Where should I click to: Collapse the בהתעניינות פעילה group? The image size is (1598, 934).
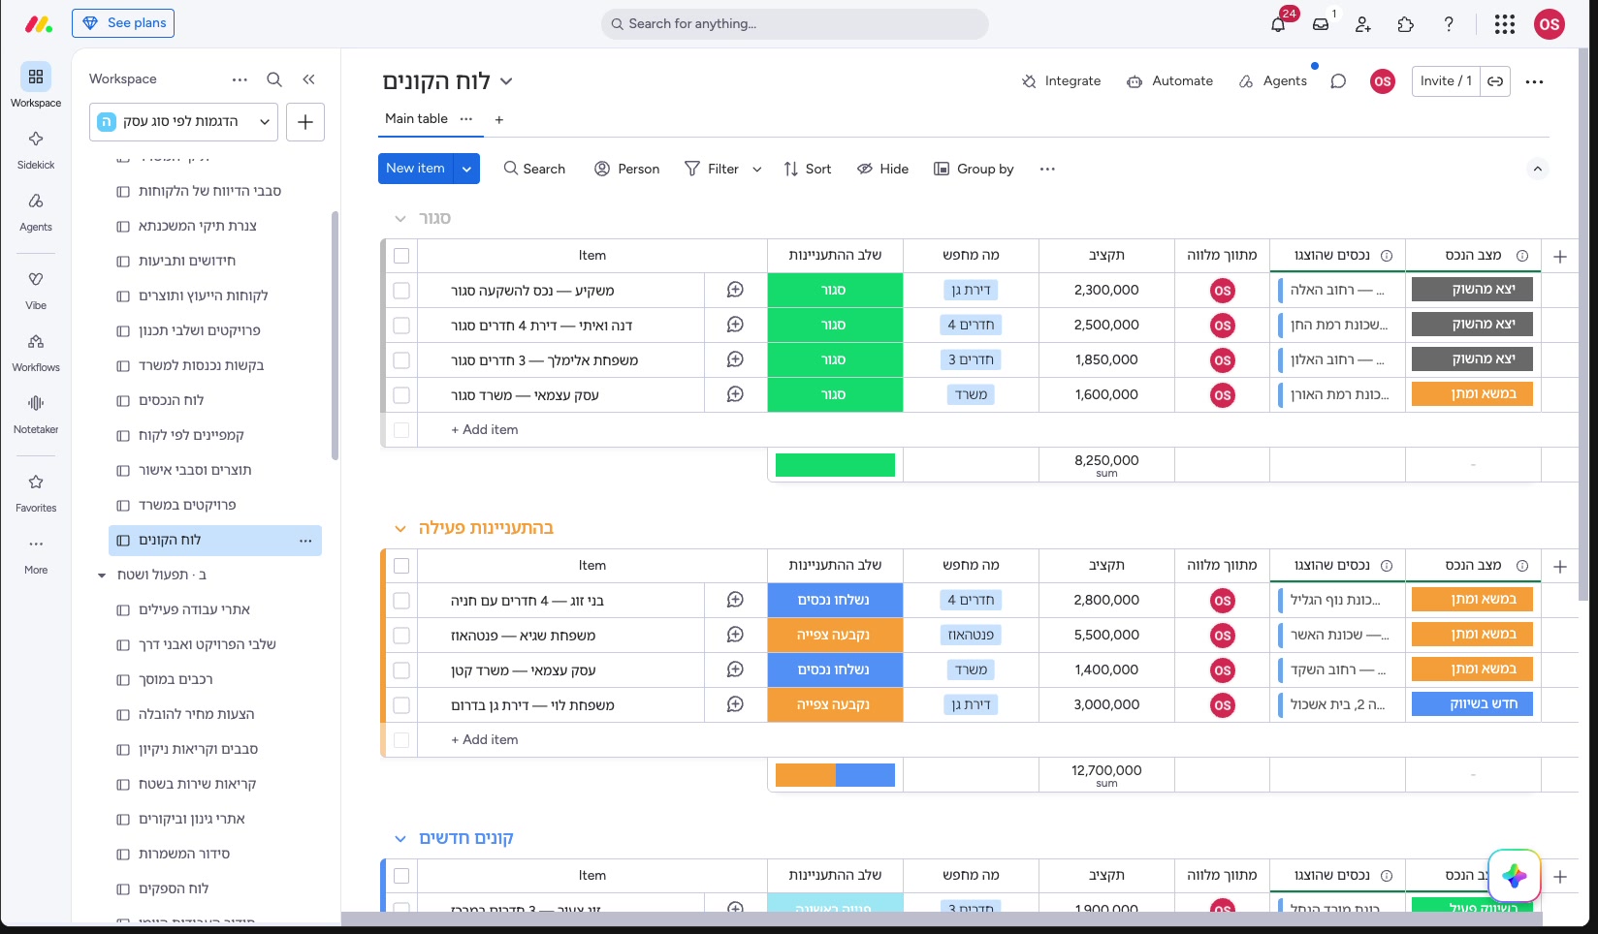coord(399,529)
